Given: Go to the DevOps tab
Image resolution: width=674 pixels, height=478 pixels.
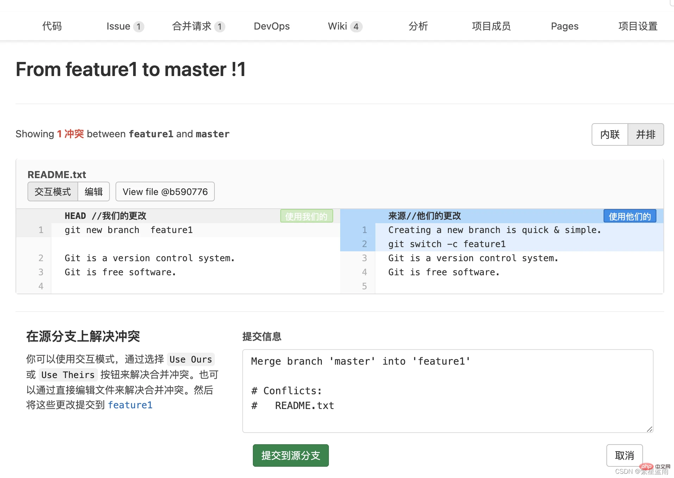Looking at the screenshot, I should 272,26.
